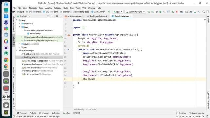Viewport: 210px width, 118px height.
Task: Click the eye inspection icon in the editor's top-right corner
Action: (205, 20)
